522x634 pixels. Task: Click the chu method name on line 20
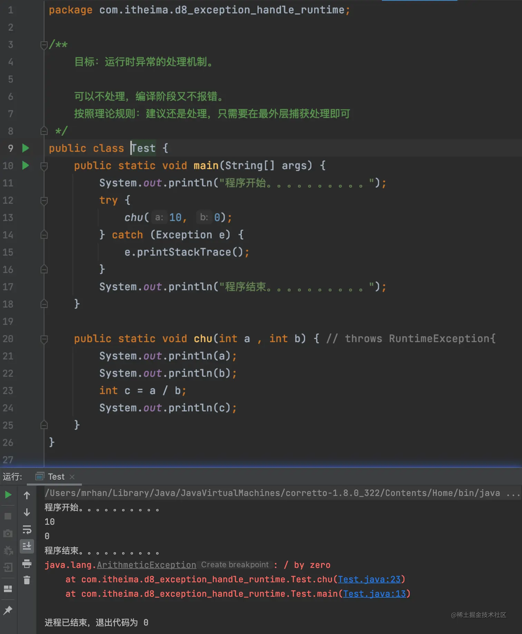(203, 339)
